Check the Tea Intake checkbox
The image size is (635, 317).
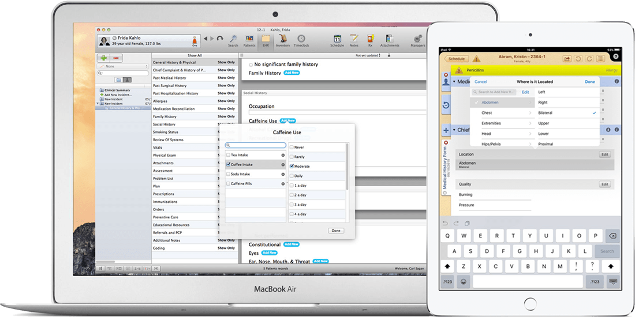click(229, 155)
